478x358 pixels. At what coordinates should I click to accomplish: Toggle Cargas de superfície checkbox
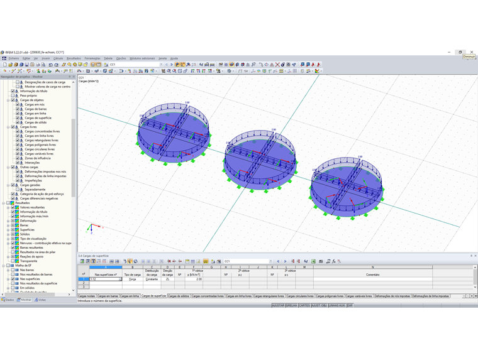click(18, 118)
